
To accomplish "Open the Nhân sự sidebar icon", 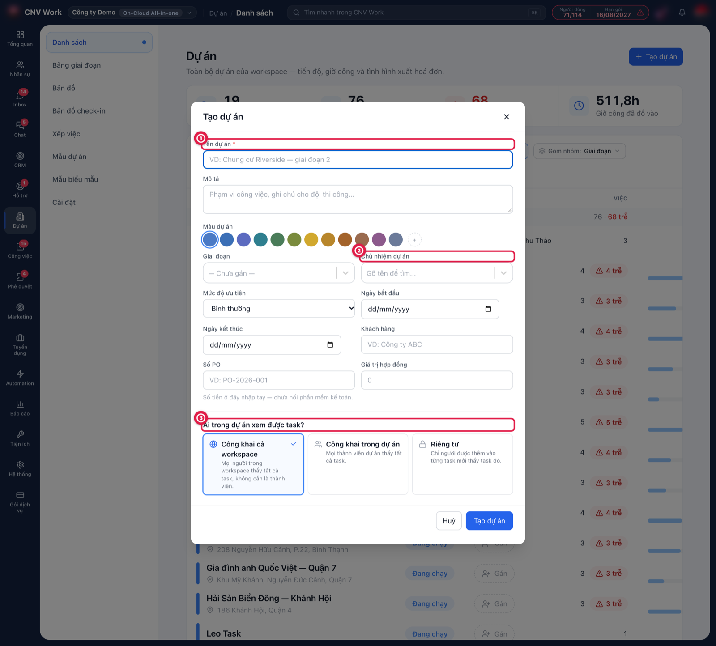I will pos(20,69).
